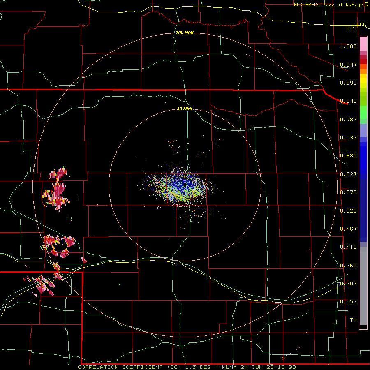Viewport: 370px width, 370px height.
Task: Click the 0.680 legend value
Action: [x=348, y=156]
